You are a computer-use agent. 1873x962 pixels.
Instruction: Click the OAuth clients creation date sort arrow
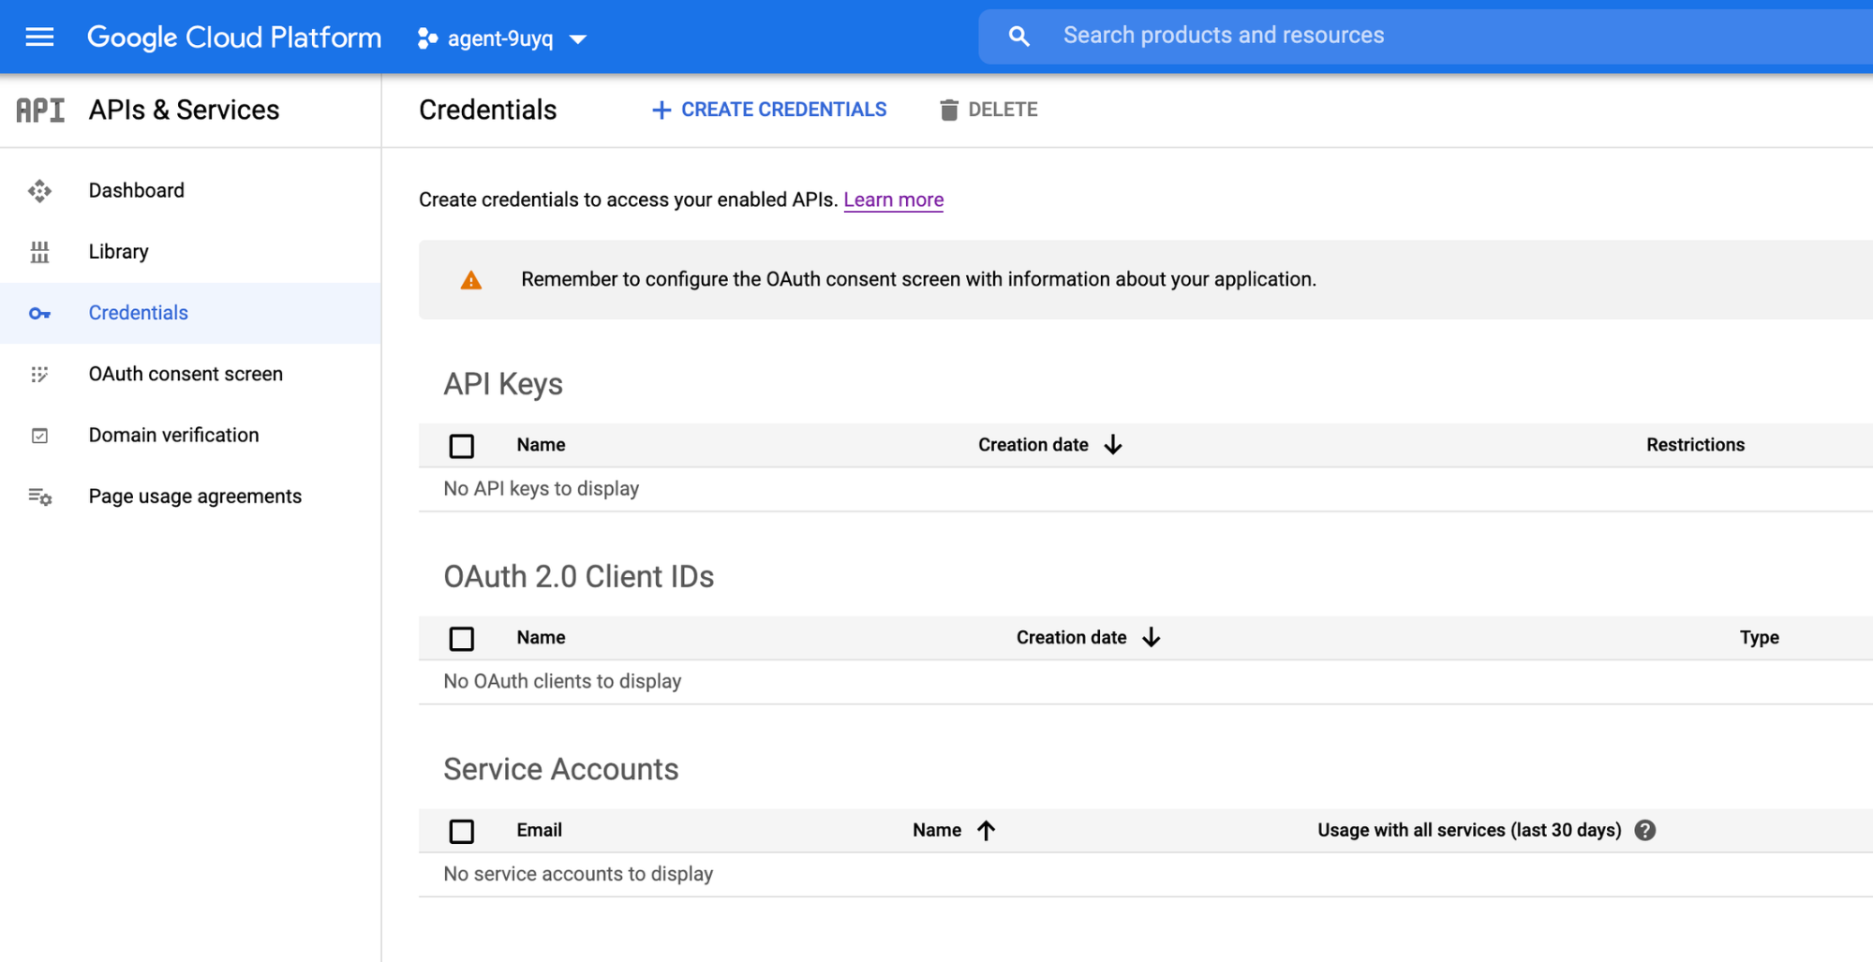tap(1152, 638)
